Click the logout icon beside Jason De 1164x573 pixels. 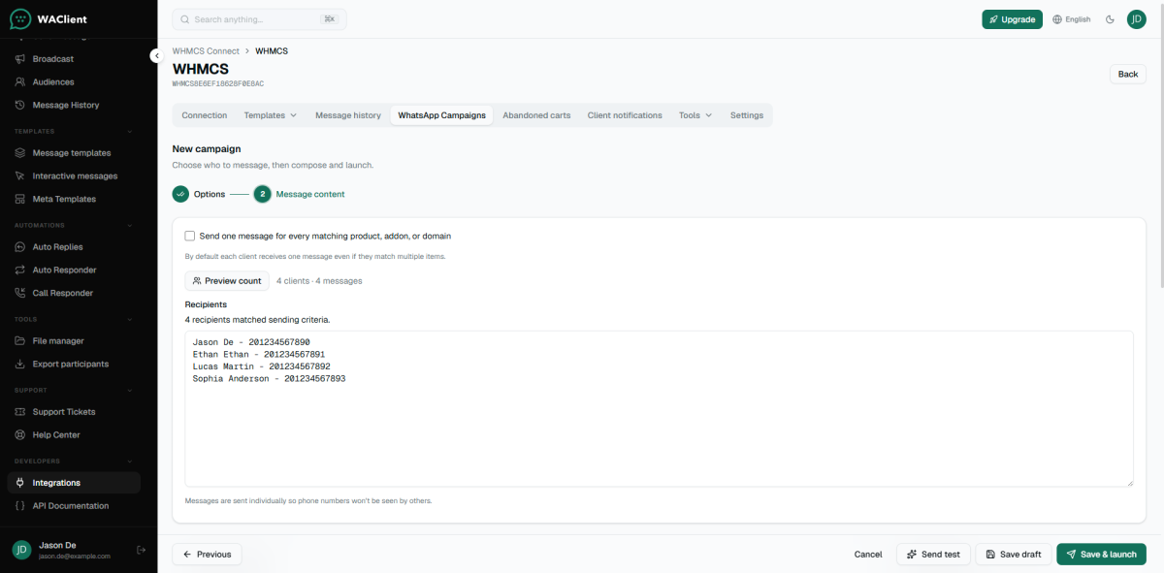(142, 551)
